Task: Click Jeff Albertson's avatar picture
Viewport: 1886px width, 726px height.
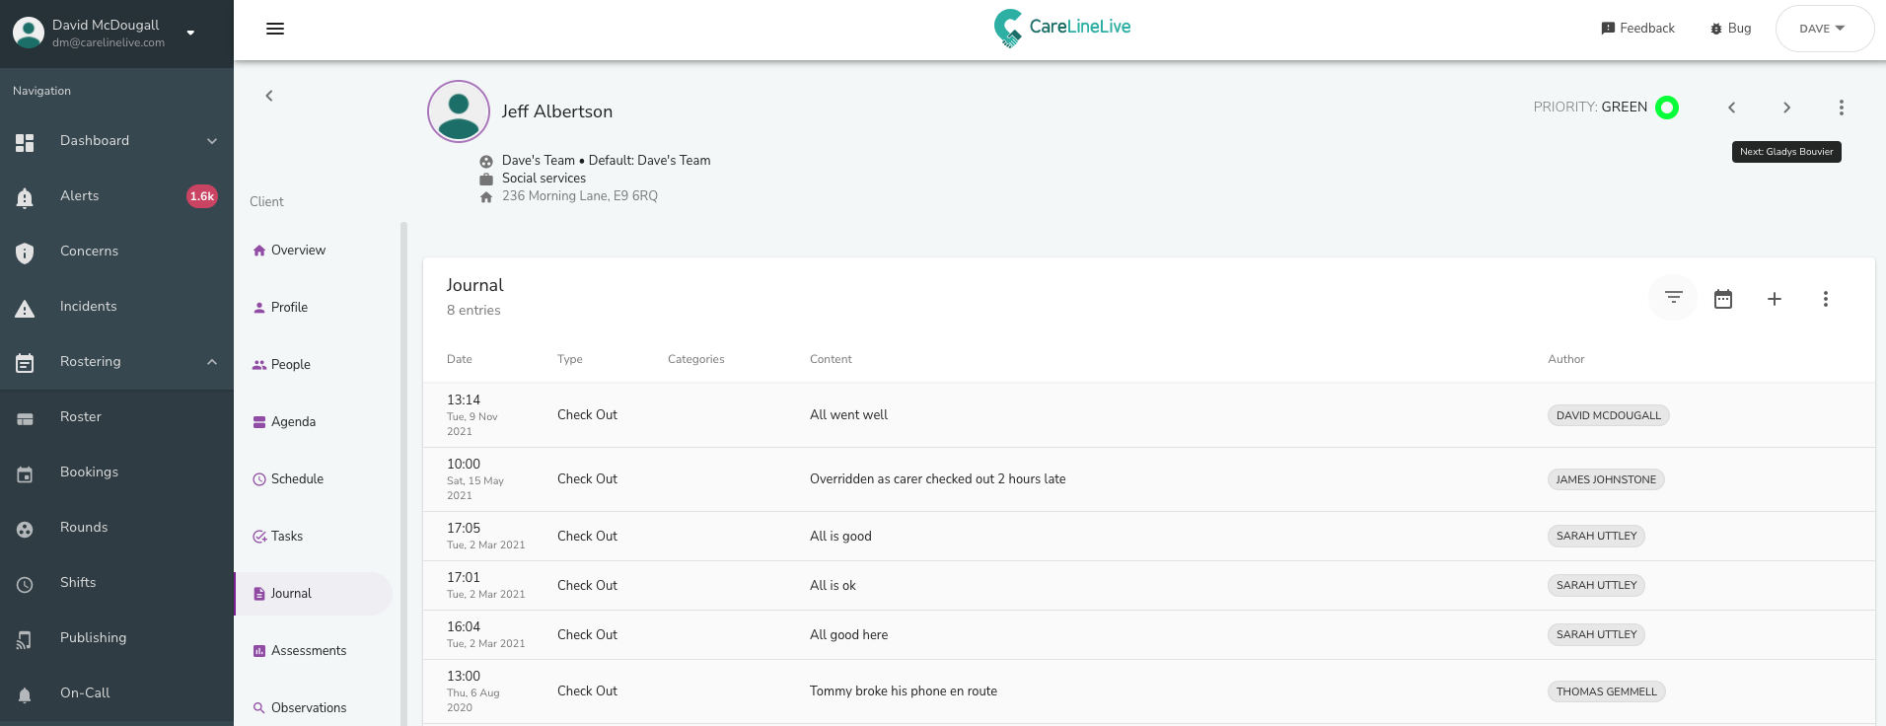Action: pyautogui.click(x=459, y=111)
